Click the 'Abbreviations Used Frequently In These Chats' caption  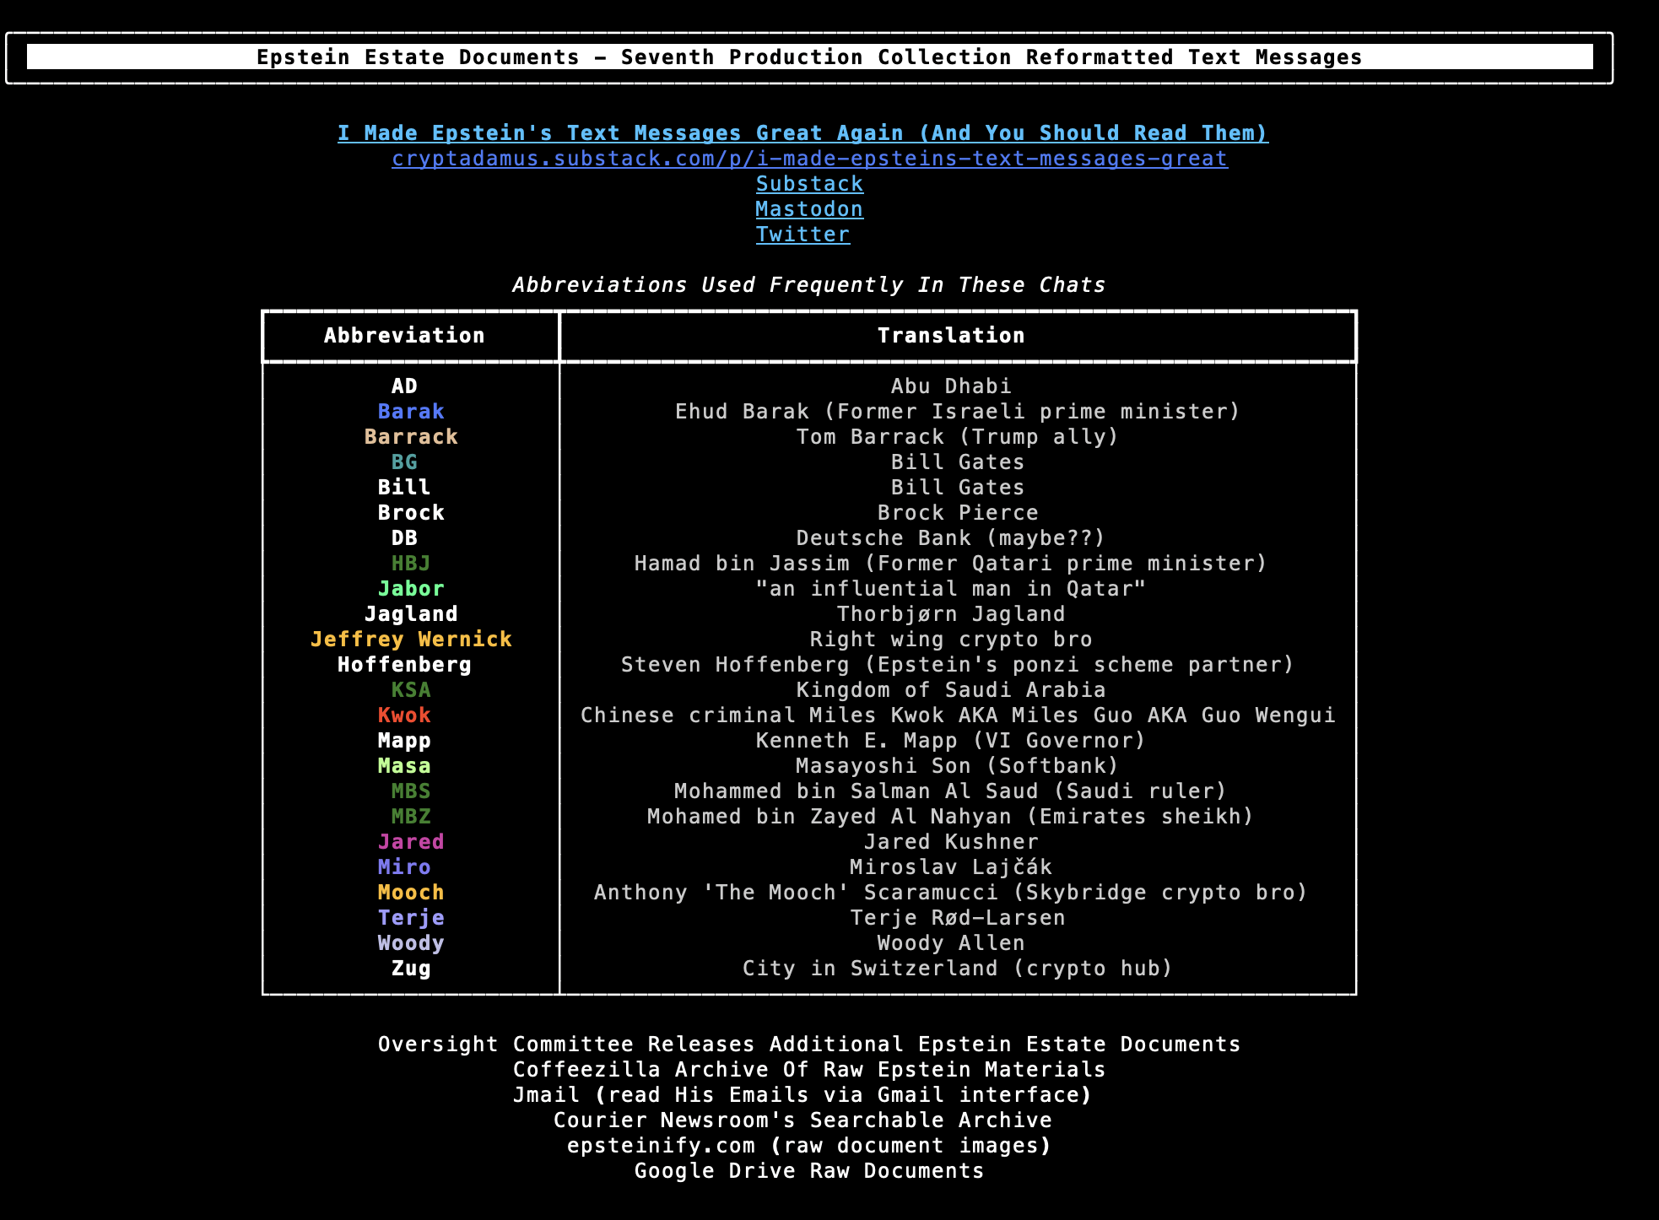(809, 285)
